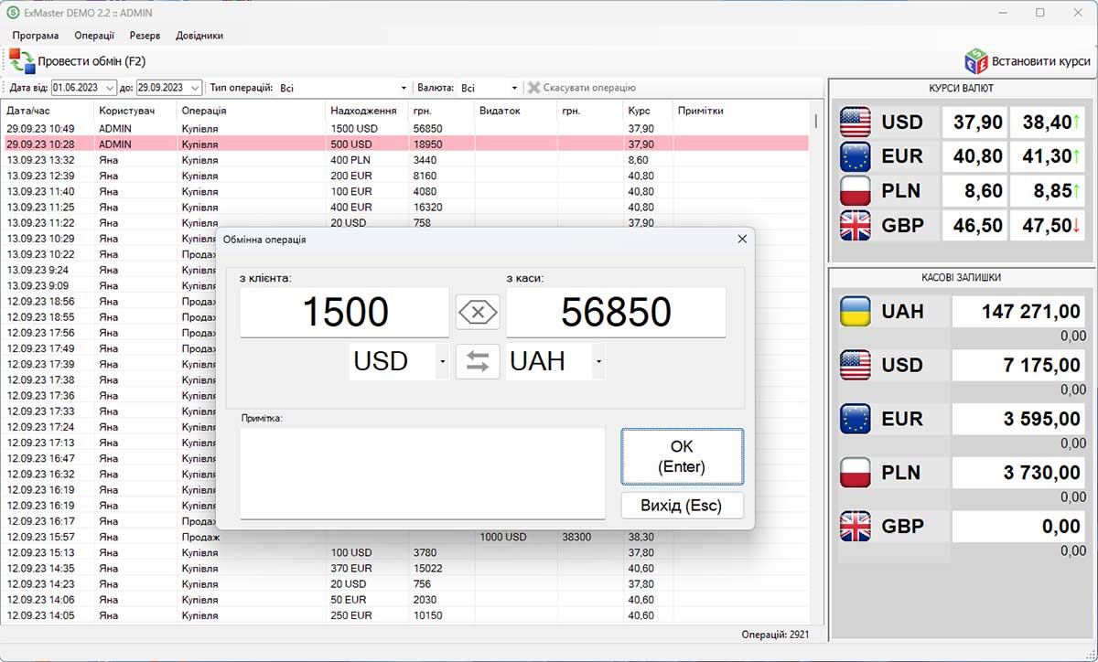Open the Операції menu
1098x662 pixels.
pos(94,36)
